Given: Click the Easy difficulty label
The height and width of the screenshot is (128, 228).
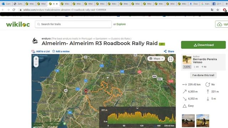Looking at the screenshot, I should (191, 106).
